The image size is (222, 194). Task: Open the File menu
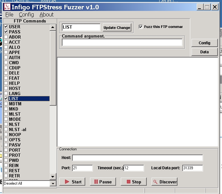[x=9, y=14]
